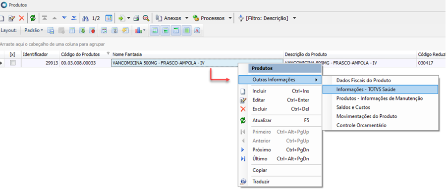Open the Padrão layout dropdown
This screenshot has width=446, height=191.
pyautogui.click(x=34, y=30)
